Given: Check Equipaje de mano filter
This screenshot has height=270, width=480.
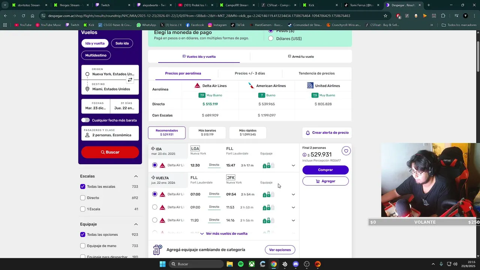Looking at the screenshot, I should pos(83,246).
